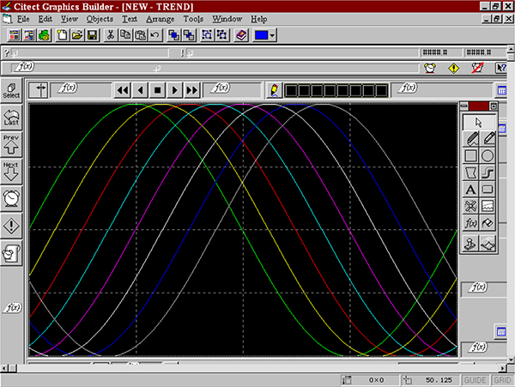Click the Ungroup objects toolbar icon

(x=222, y=35)
